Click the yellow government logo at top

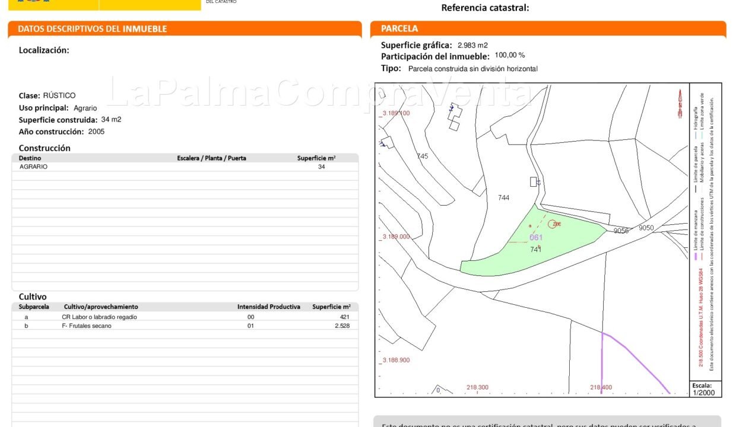(104, 5)
